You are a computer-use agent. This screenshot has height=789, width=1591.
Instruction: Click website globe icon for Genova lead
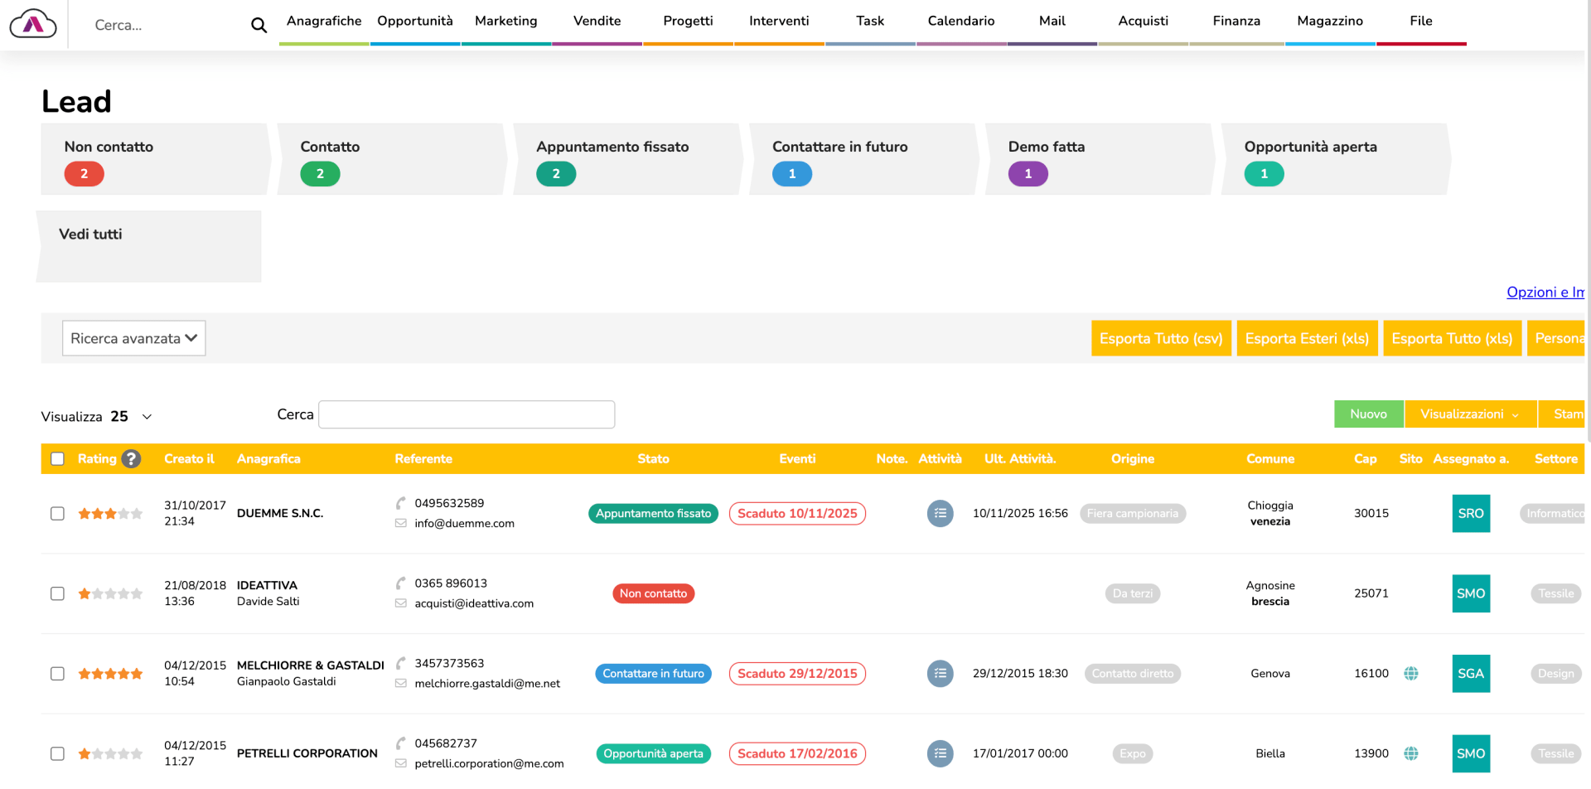pos(1410,674)
